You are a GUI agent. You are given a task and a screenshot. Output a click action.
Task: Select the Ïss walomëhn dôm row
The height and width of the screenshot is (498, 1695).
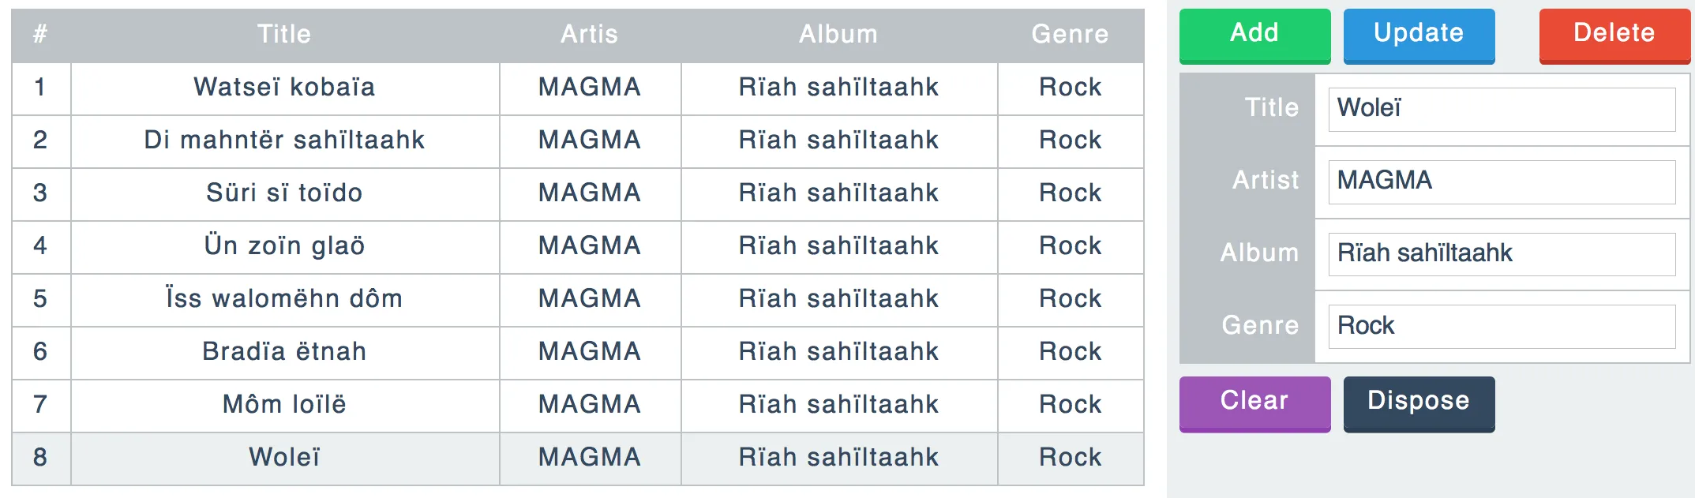(284, 299)
